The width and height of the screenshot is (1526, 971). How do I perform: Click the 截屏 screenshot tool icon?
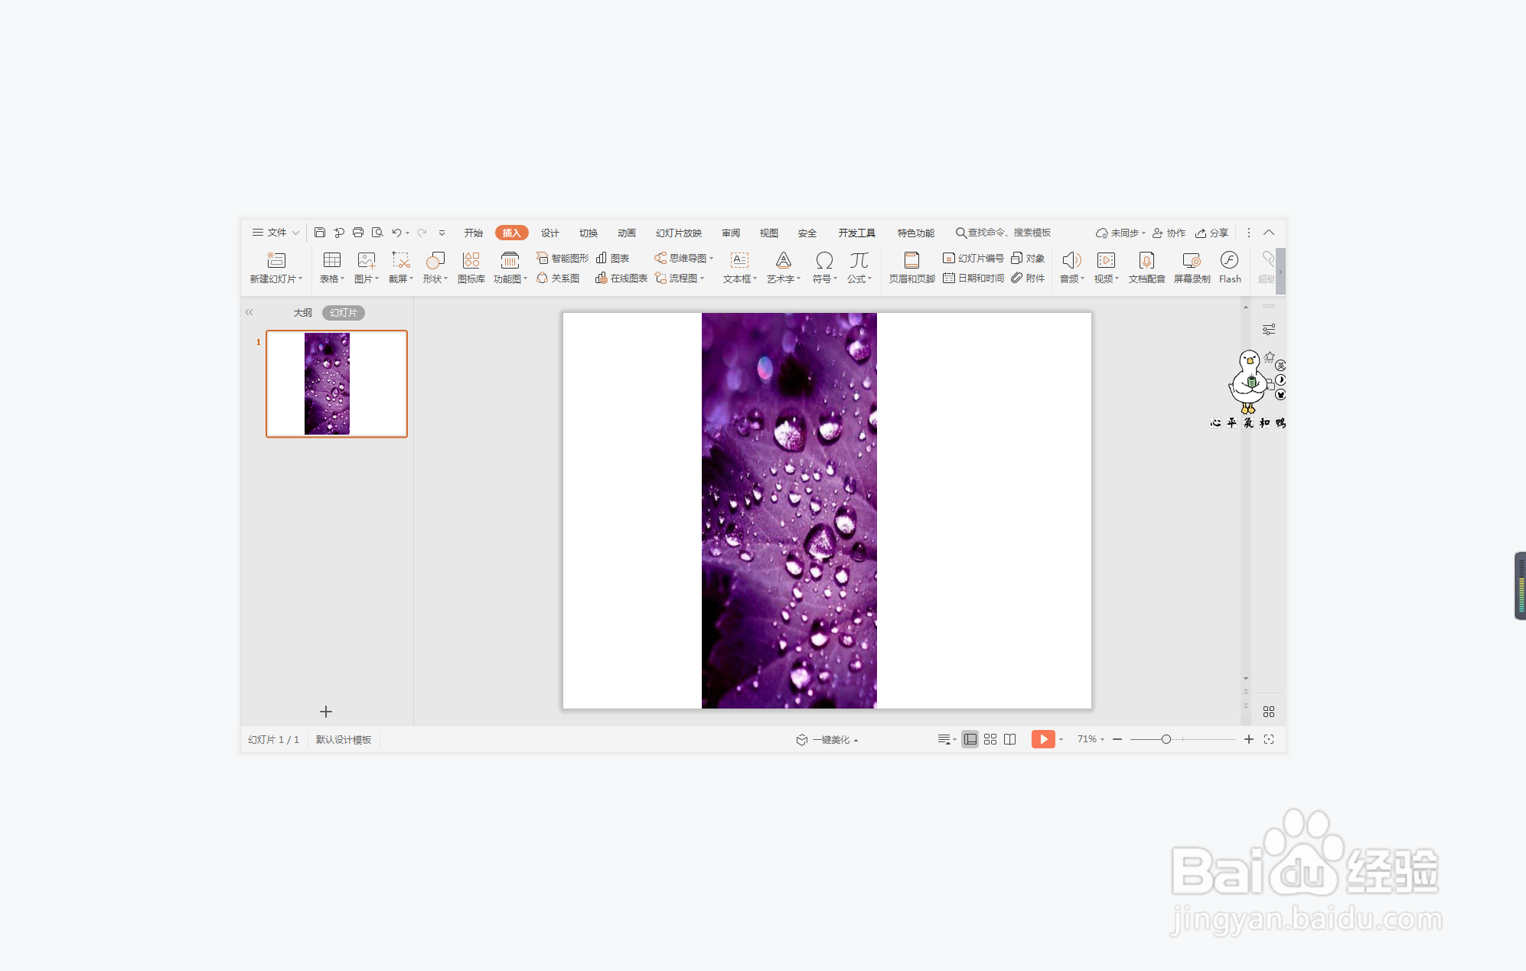coord(400,261)
